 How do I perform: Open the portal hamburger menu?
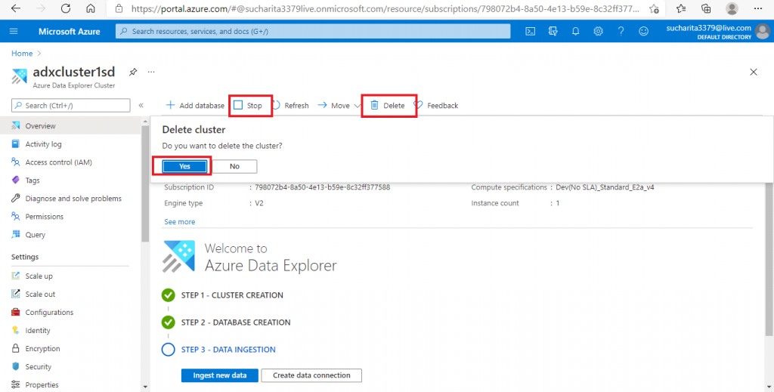tap(14, 32)
